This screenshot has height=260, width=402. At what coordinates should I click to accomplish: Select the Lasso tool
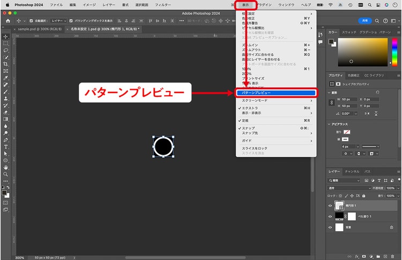(5, 50)
